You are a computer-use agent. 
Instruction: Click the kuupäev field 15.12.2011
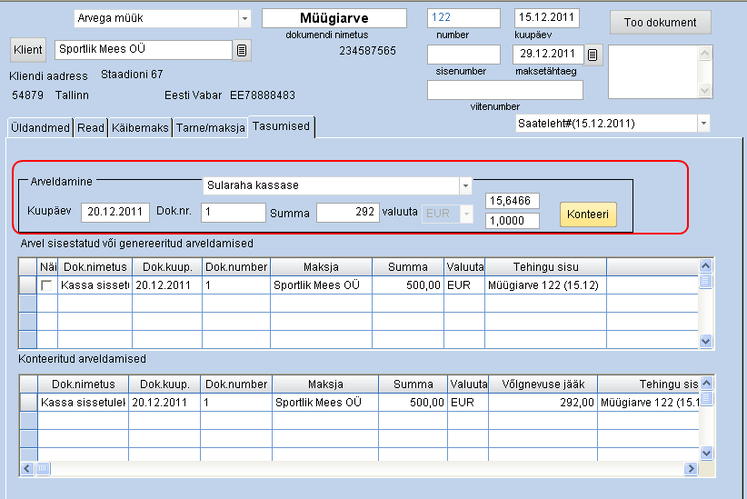tap(546, 17)
